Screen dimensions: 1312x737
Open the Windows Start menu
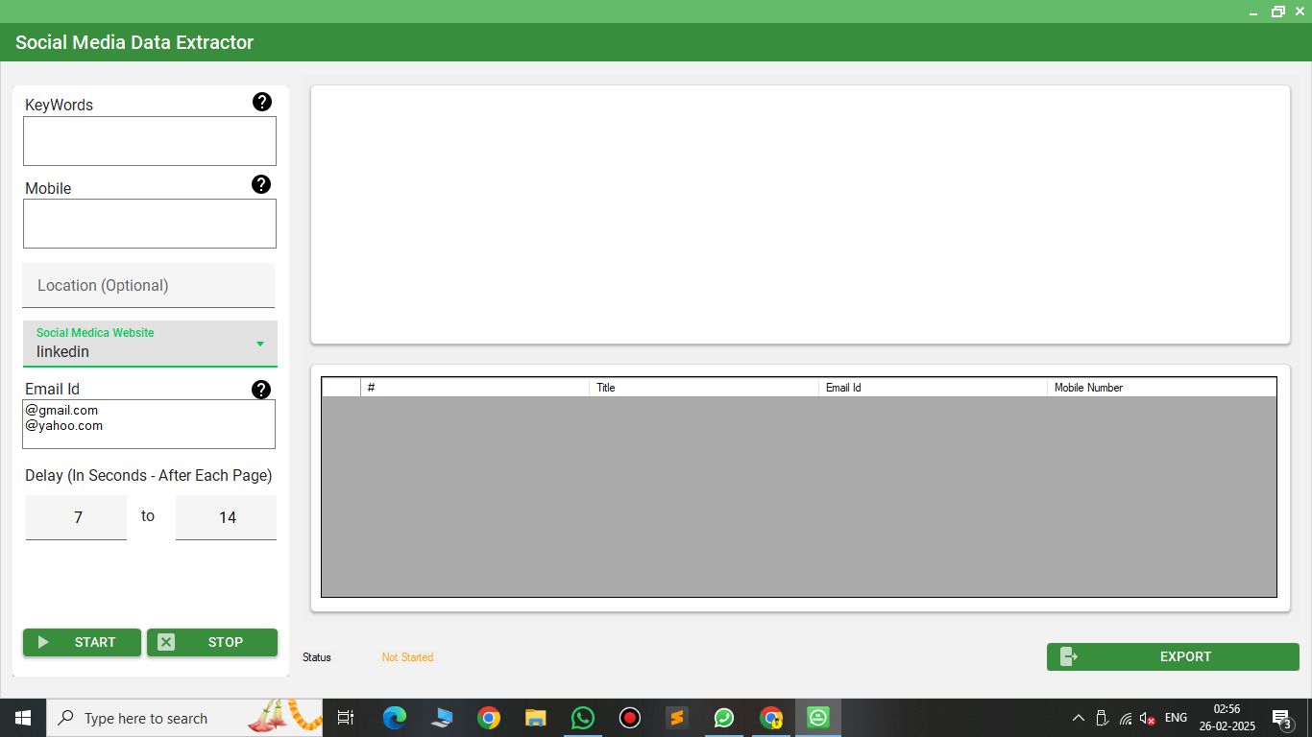coord(23,718)
